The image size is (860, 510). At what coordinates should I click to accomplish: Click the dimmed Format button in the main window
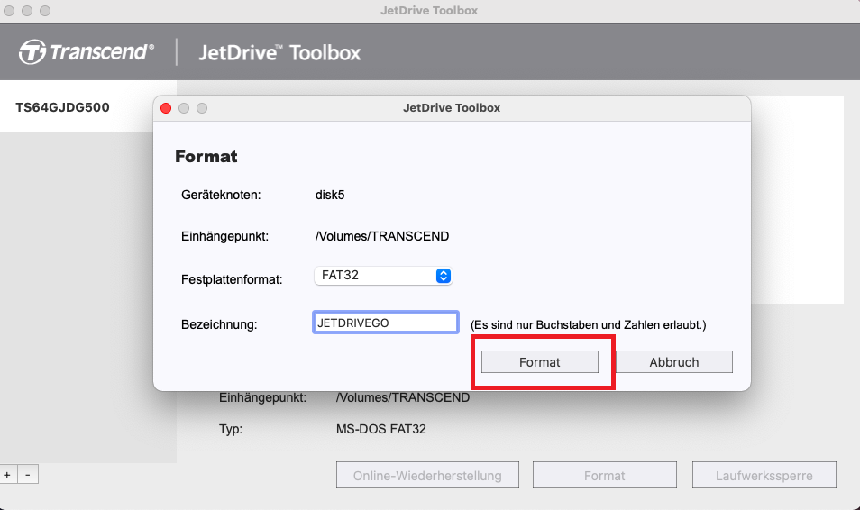(x=604, y=476)
